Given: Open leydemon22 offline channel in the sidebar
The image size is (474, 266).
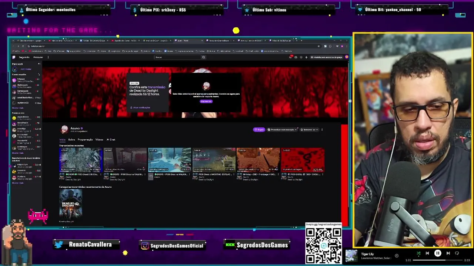Looking at the screenshot, I should pyautogui.click(x=26, y=103).
